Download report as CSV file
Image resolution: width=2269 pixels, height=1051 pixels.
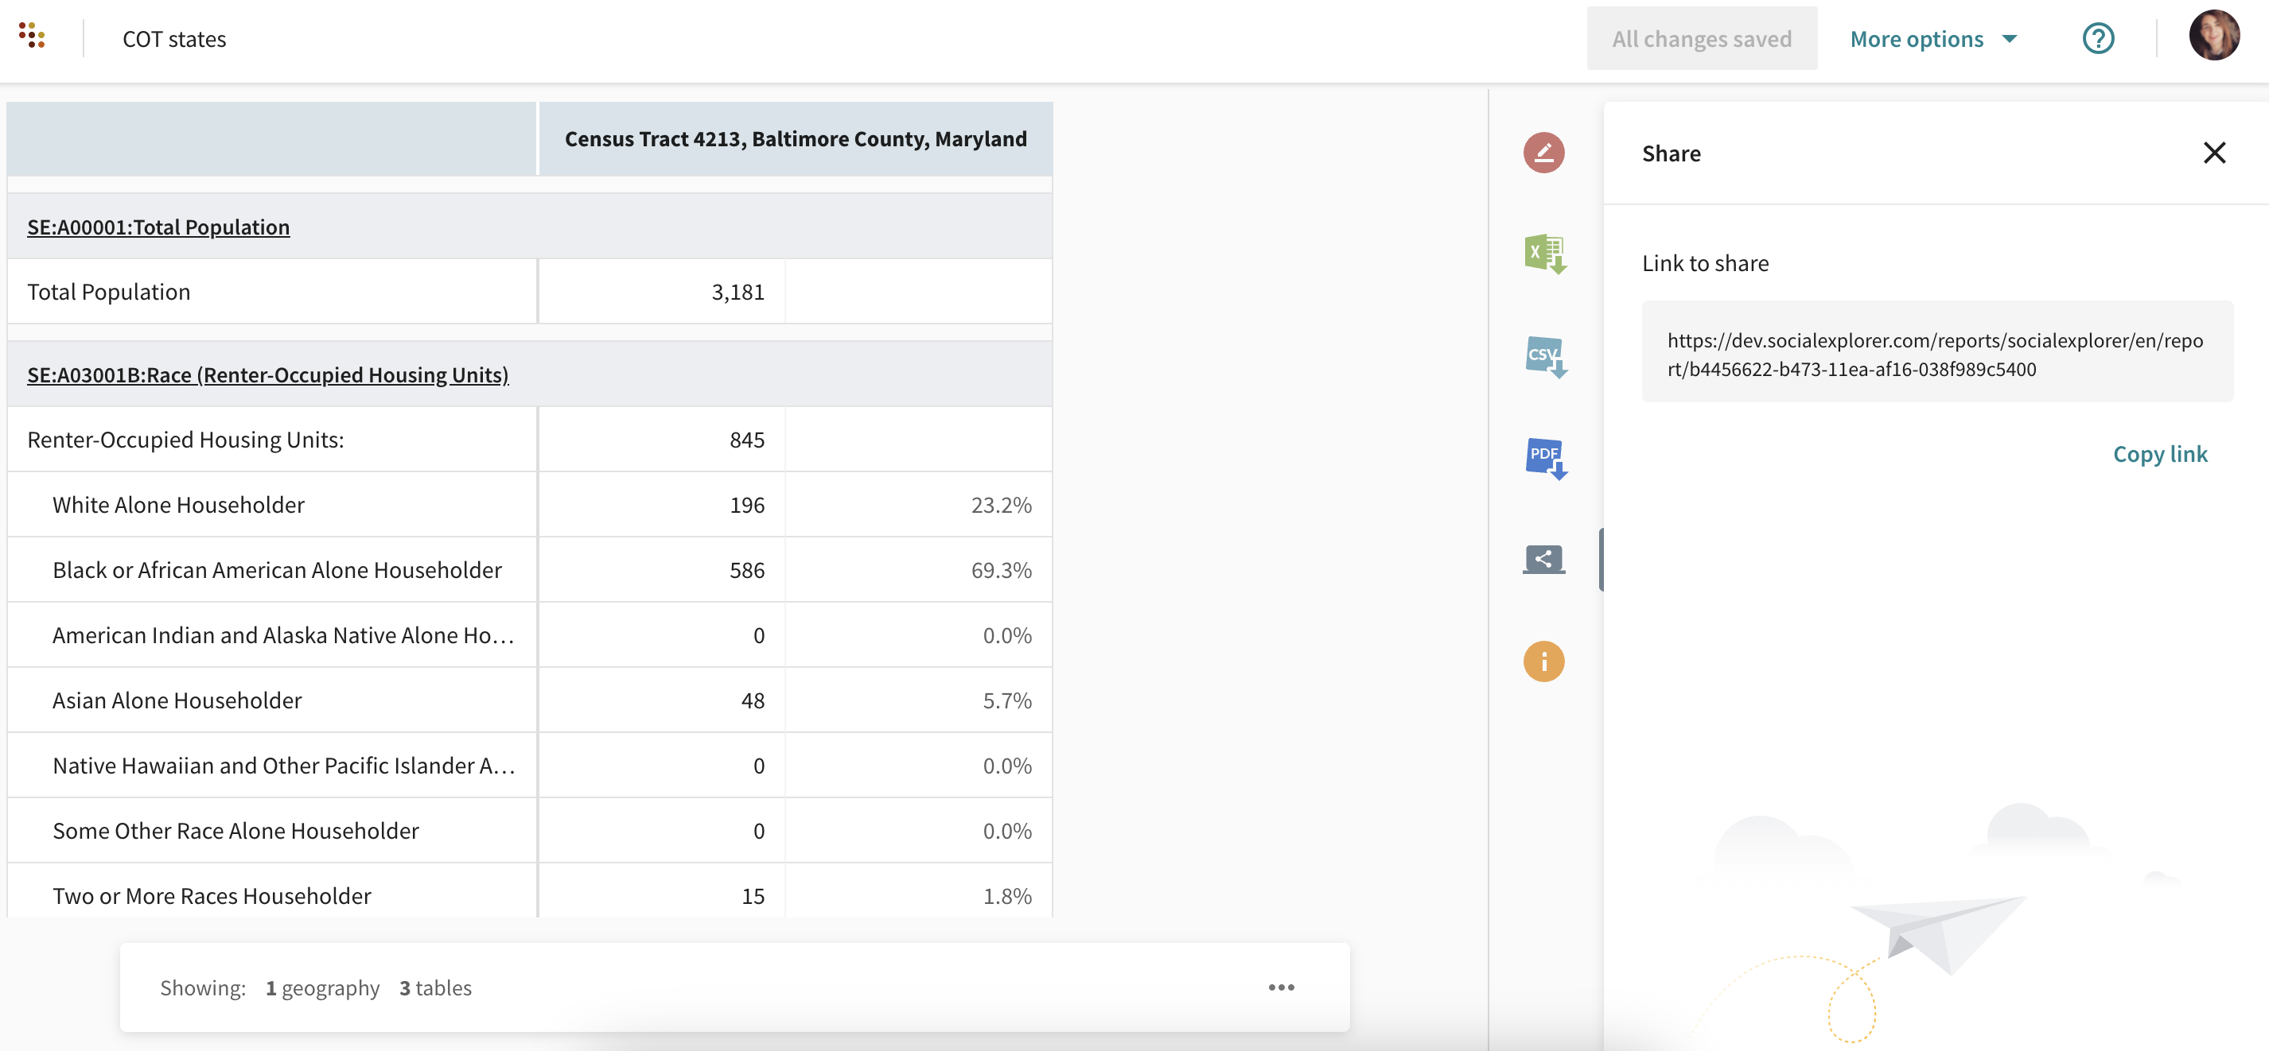pos(1543,355)
